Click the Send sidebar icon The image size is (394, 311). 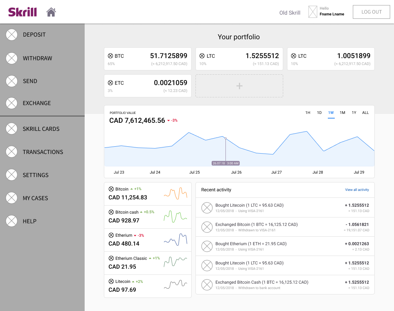coord(12,81)
